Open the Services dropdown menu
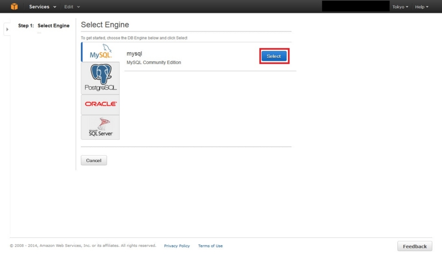The image size is (442, 254). (43, 7)
